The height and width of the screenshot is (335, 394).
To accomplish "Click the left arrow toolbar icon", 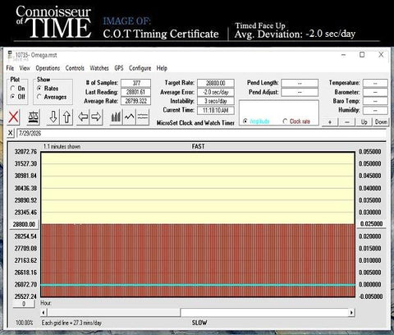I will point(83,117).
